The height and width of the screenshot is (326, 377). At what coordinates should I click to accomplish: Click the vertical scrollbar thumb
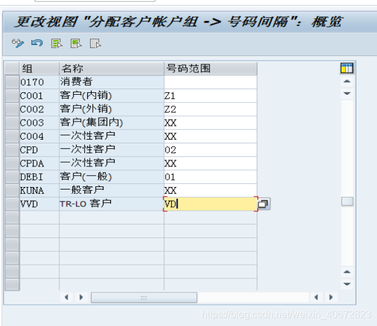347,201
